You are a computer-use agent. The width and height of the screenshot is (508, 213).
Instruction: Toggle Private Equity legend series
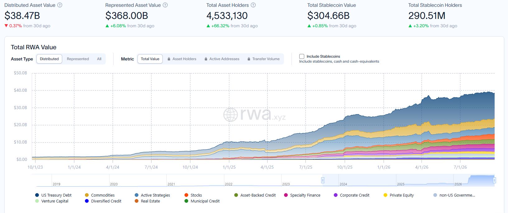point(398,195)
